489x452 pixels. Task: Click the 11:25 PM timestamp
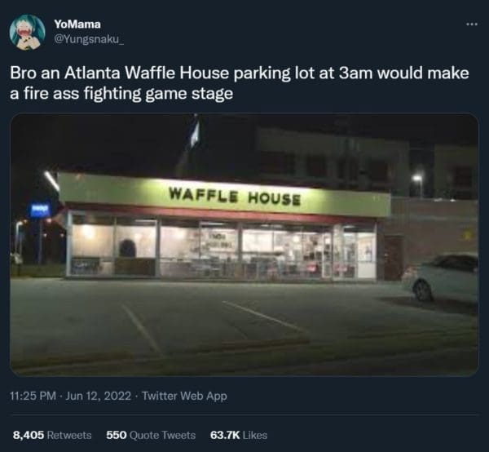pos(33,396)
